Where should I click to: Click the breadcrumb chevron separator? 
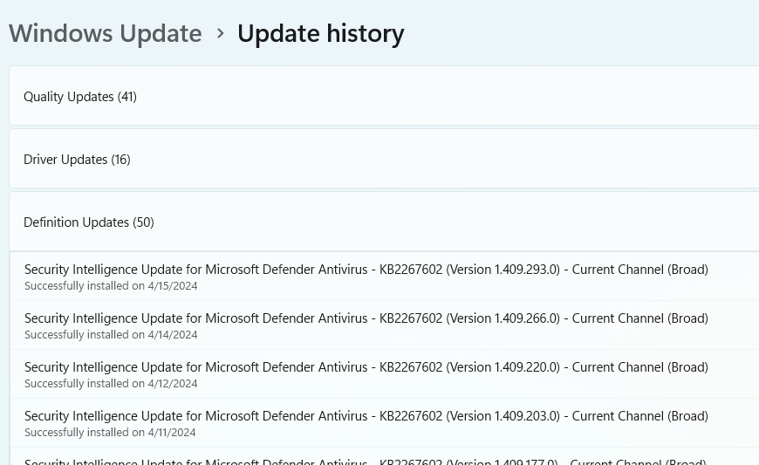point(220,33)
